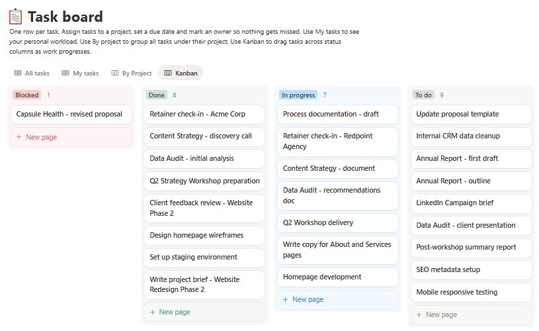Click the In progress column count 7
The image size is (539, 331).
coord(325,95)
